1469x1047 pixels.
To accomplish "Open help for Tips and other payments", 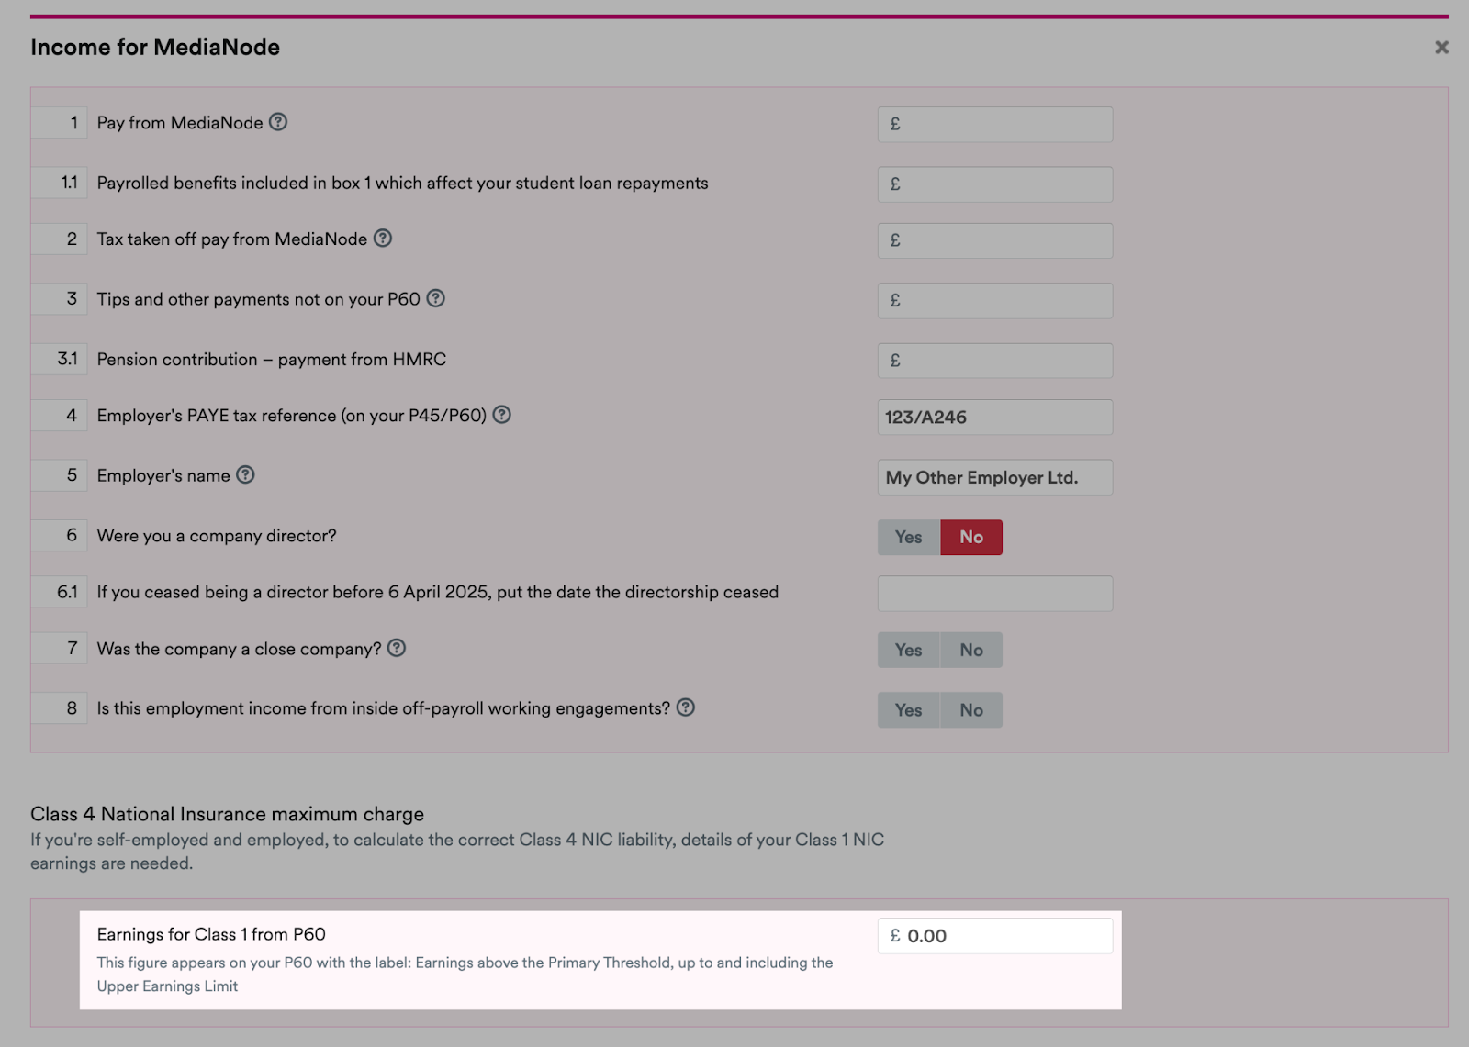I will 436,298.
